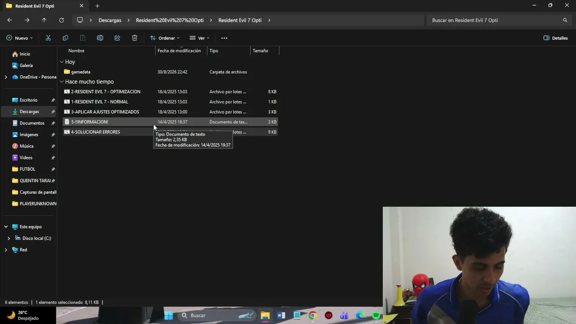Screen dimensions: 576x324
Task: Open Notepad from the taskbar
Action: point(297,315)
